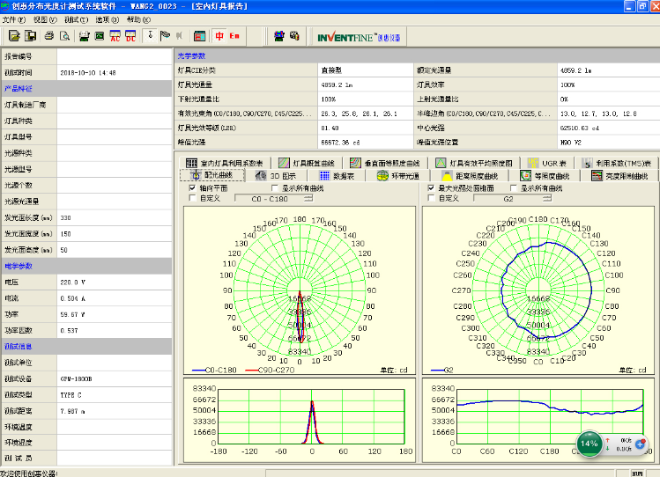Click the 测试类型 value TYPE C
Screen dimensions: 660x477
70,395
